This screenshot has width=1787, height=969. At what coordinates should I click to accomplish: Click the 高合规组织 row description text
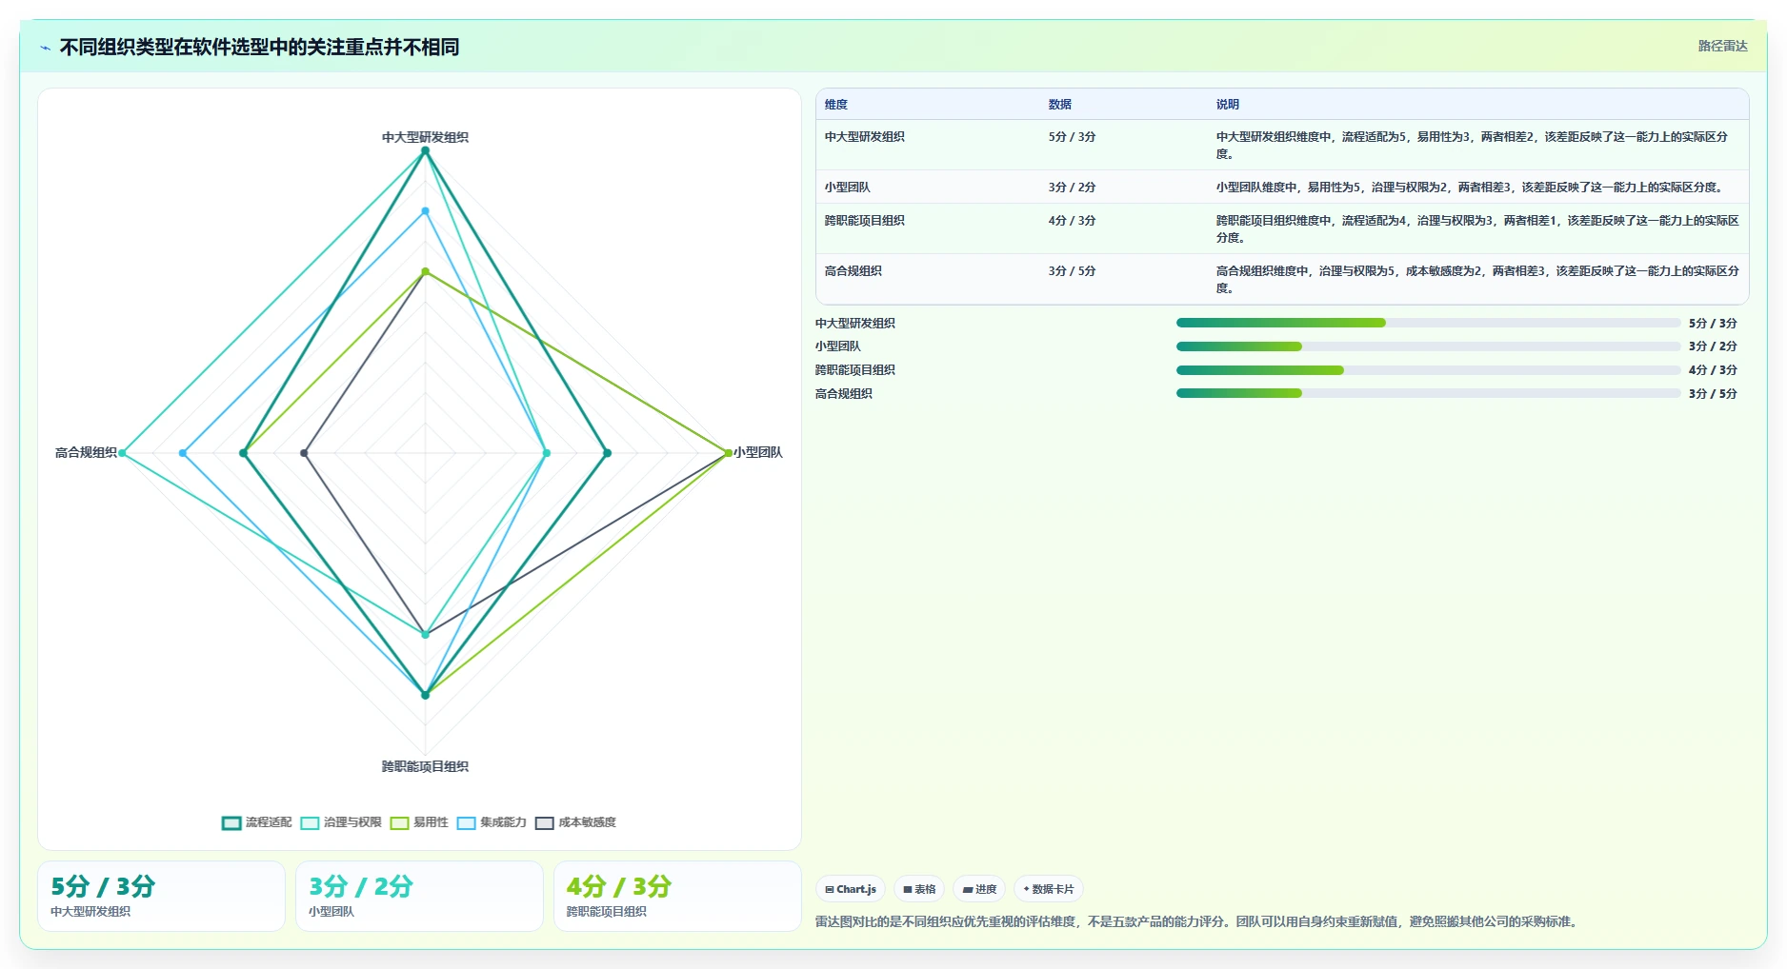1477,280
